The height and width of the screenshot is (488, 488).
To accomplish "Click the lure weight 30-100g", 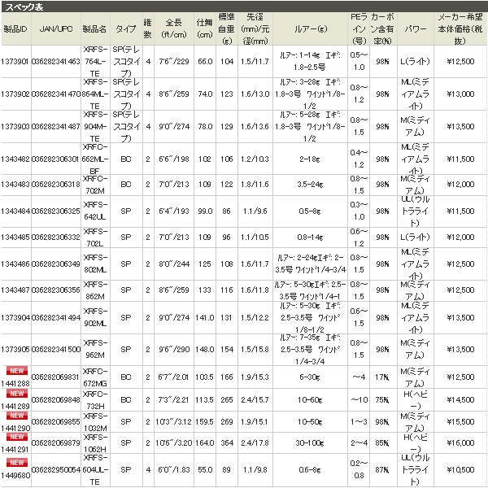I will click(310, 443).
